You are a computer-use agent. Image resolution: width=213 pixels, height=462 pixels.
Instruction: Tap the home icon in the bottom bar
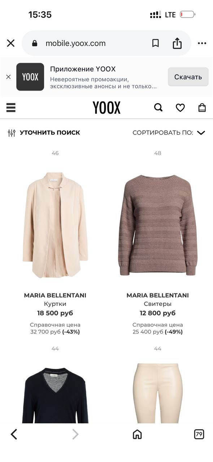[137, 434]
